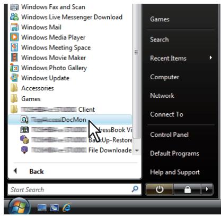Click the Client folder icon

point(14,109)
